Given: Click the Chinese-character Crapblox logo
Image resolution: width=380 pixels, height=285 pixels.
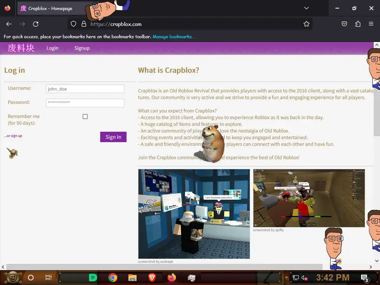Looking at the screenshot, I should click(x=21, y=48).
